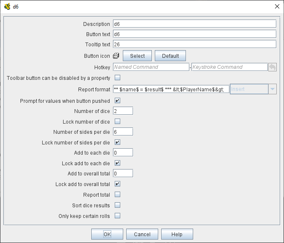The height and width of the screenshot is (243, 284).
Task: Click the Number of dice field
Action: pos(123,111)
